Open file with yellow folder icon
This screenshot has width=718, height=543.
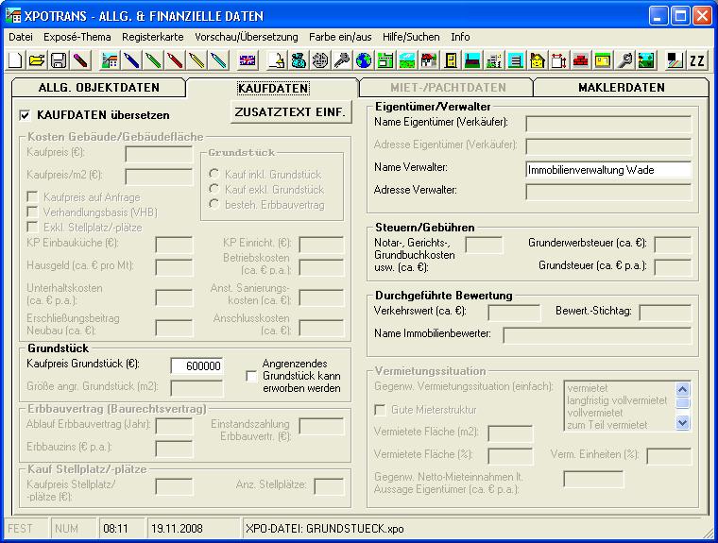[36, 60]
